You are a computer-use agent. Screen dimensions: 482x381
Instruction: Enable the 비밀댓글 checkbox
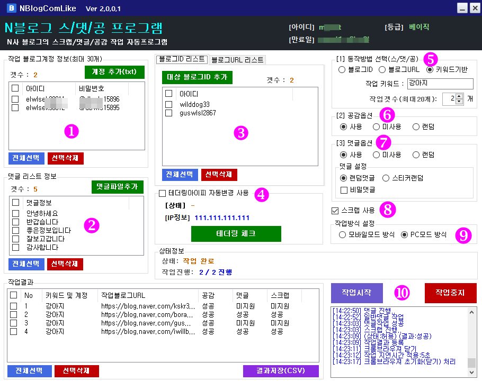[x=344, y=190]
